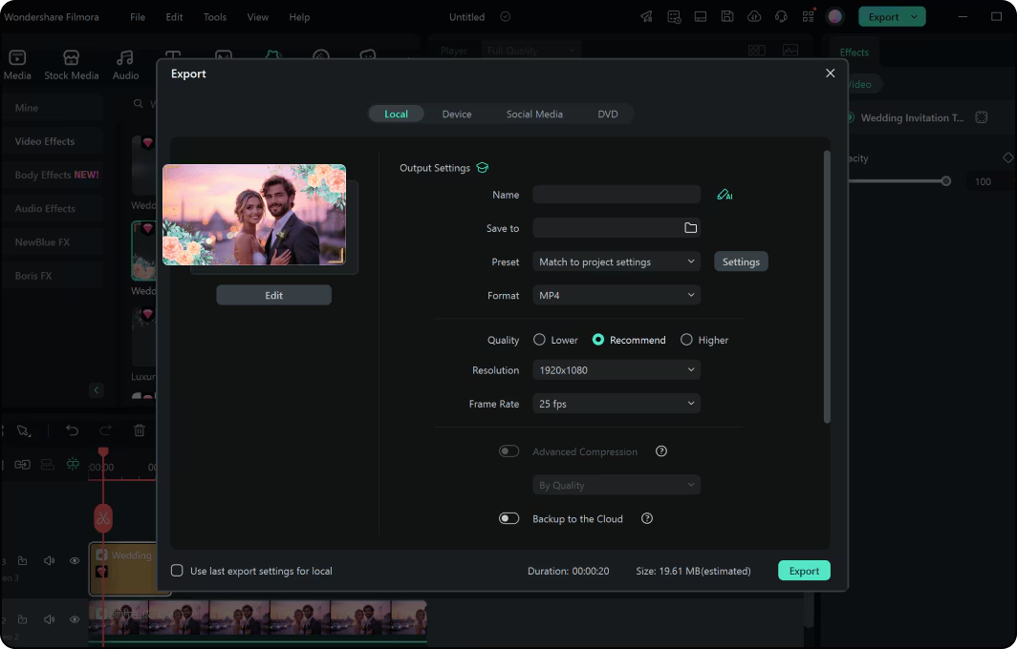Delete selected clip with trash icon
The width and height of the screenshot is (1017, 649).
point(140,430)
